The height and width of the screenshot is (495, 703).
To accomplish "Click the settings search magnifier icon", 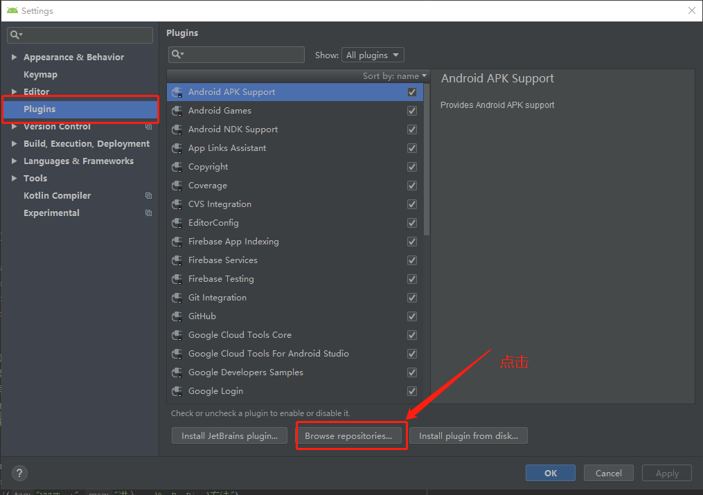I will [x=16, y=35].
